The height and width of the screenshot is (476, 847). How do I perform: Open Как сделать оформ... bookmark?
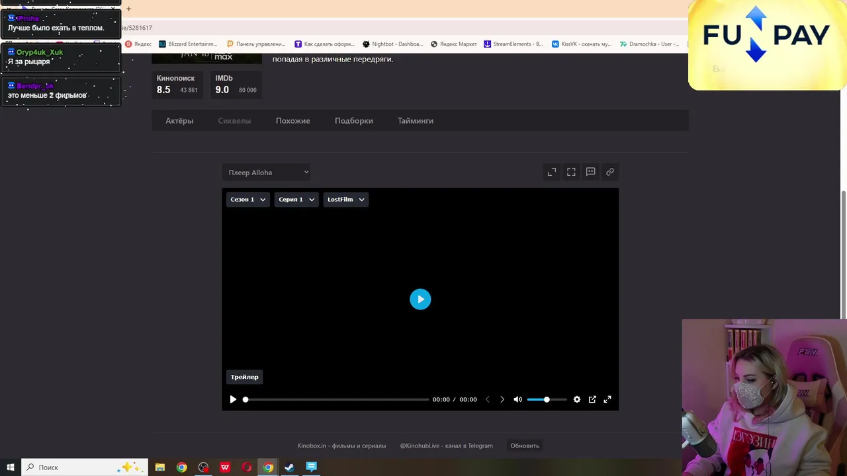(x=325, y=44)
